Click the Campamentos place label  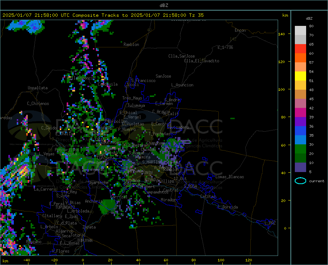(x=156, y=192)
